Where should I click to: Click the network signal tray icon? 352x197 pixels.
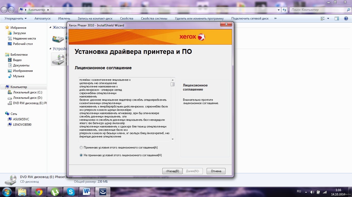[x=325, y=192]
